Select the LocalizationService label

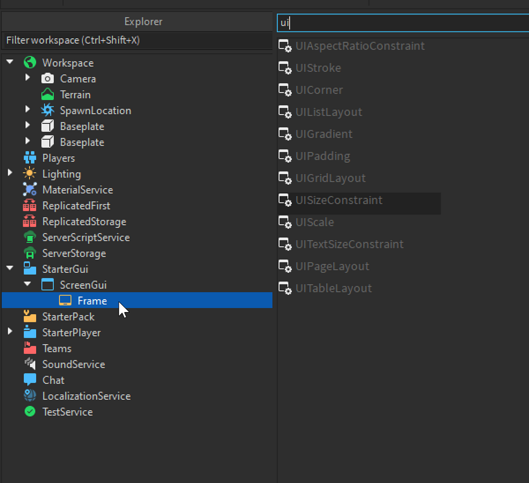(x=86, y=396)
